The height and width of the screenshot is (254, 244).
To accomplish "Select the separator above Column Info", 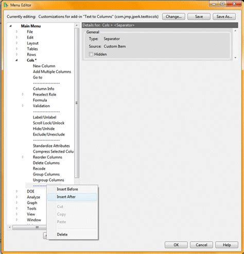I will click(46, 83).
